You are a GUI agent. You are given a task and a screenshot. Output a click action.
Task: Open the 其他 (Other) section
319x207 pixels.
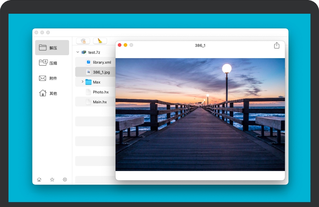52,93
